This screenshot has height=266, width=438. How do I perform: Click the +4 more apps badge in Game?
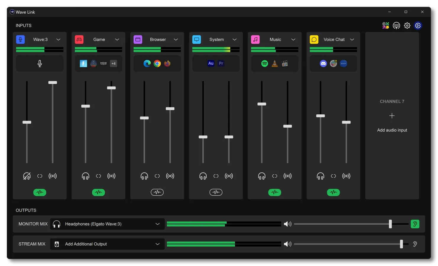coord(113,64)
